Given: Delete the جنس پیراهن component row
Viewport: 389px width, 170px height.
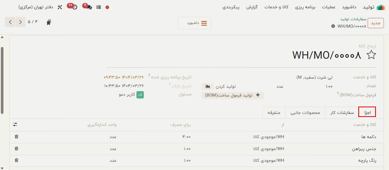Looking at the screenshot, I should (x=17, y=149).
